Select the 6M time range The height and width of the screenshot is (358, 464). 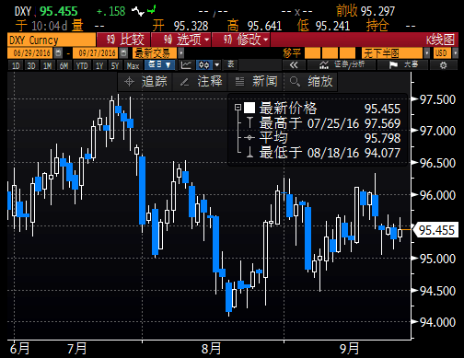pos(64,65)
